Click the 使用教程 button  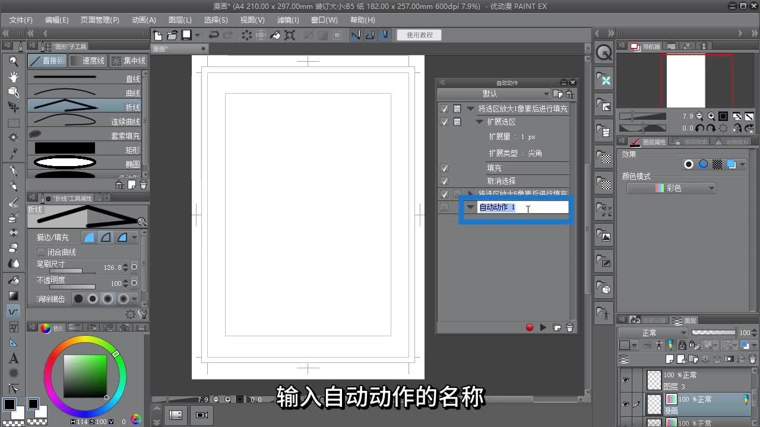coord(420,35)
